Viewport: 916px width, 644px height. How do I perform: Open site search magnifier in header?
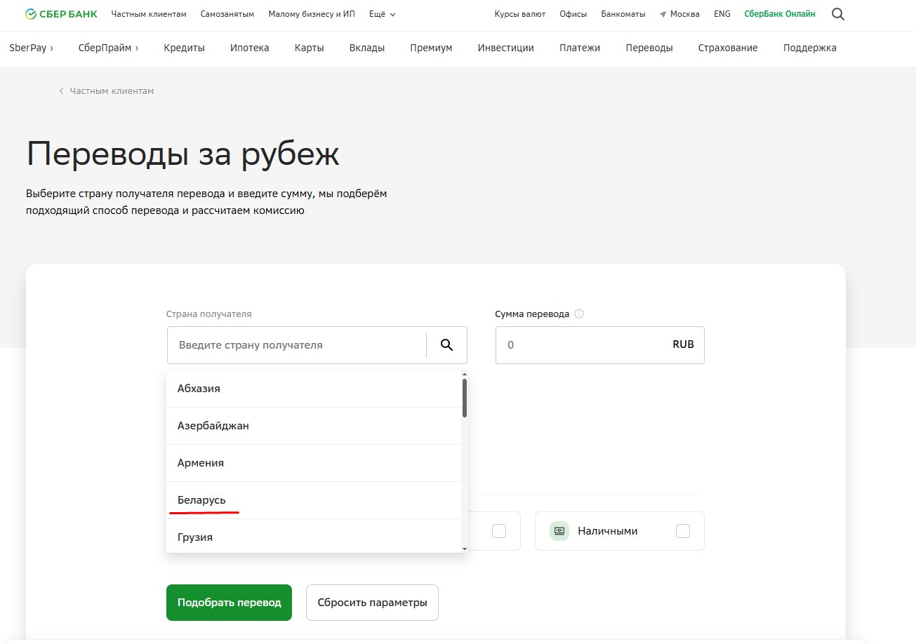click(837, 14)
